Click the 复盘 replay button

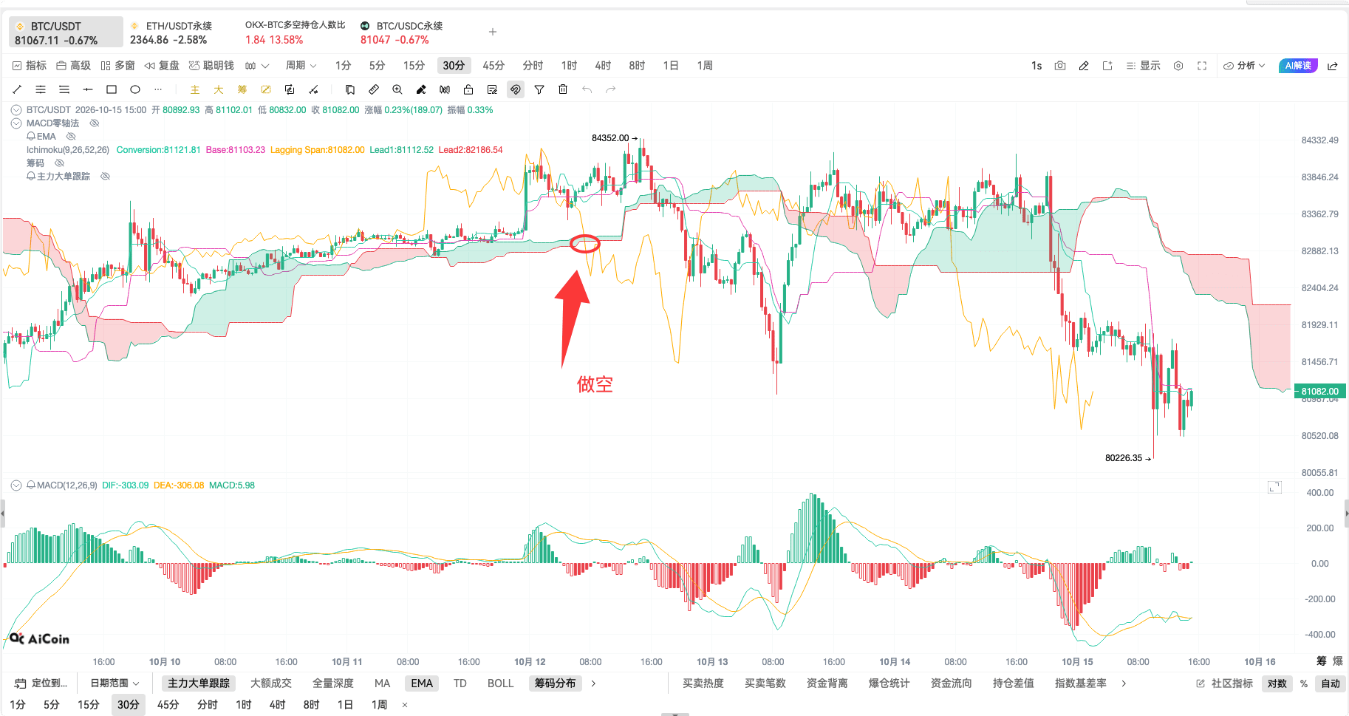[x=162, y=66]
